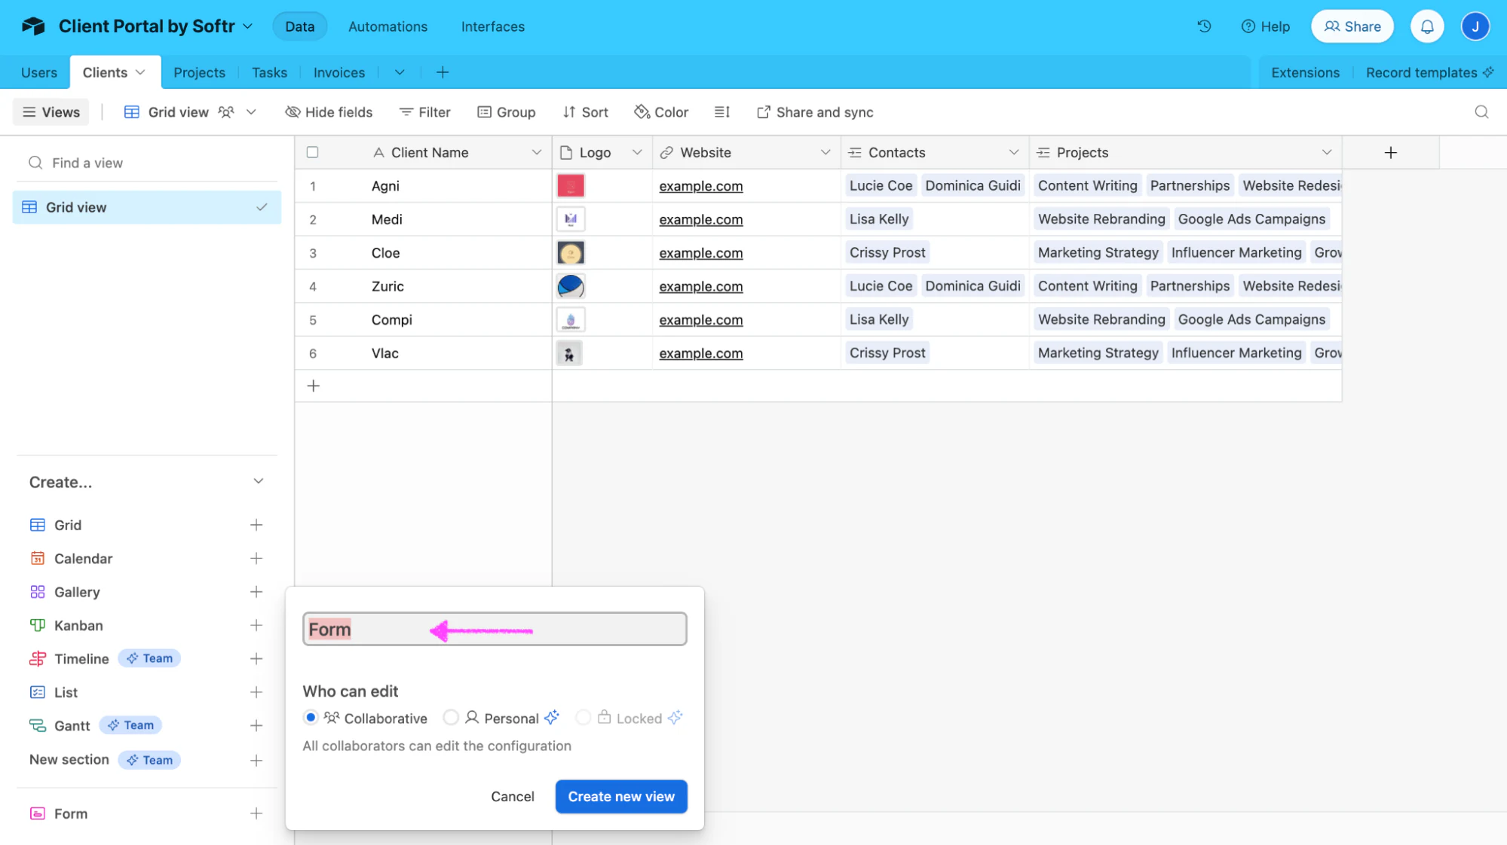Open Logo field dropdown arrow
1507x845 pixels.
[637, 152]
